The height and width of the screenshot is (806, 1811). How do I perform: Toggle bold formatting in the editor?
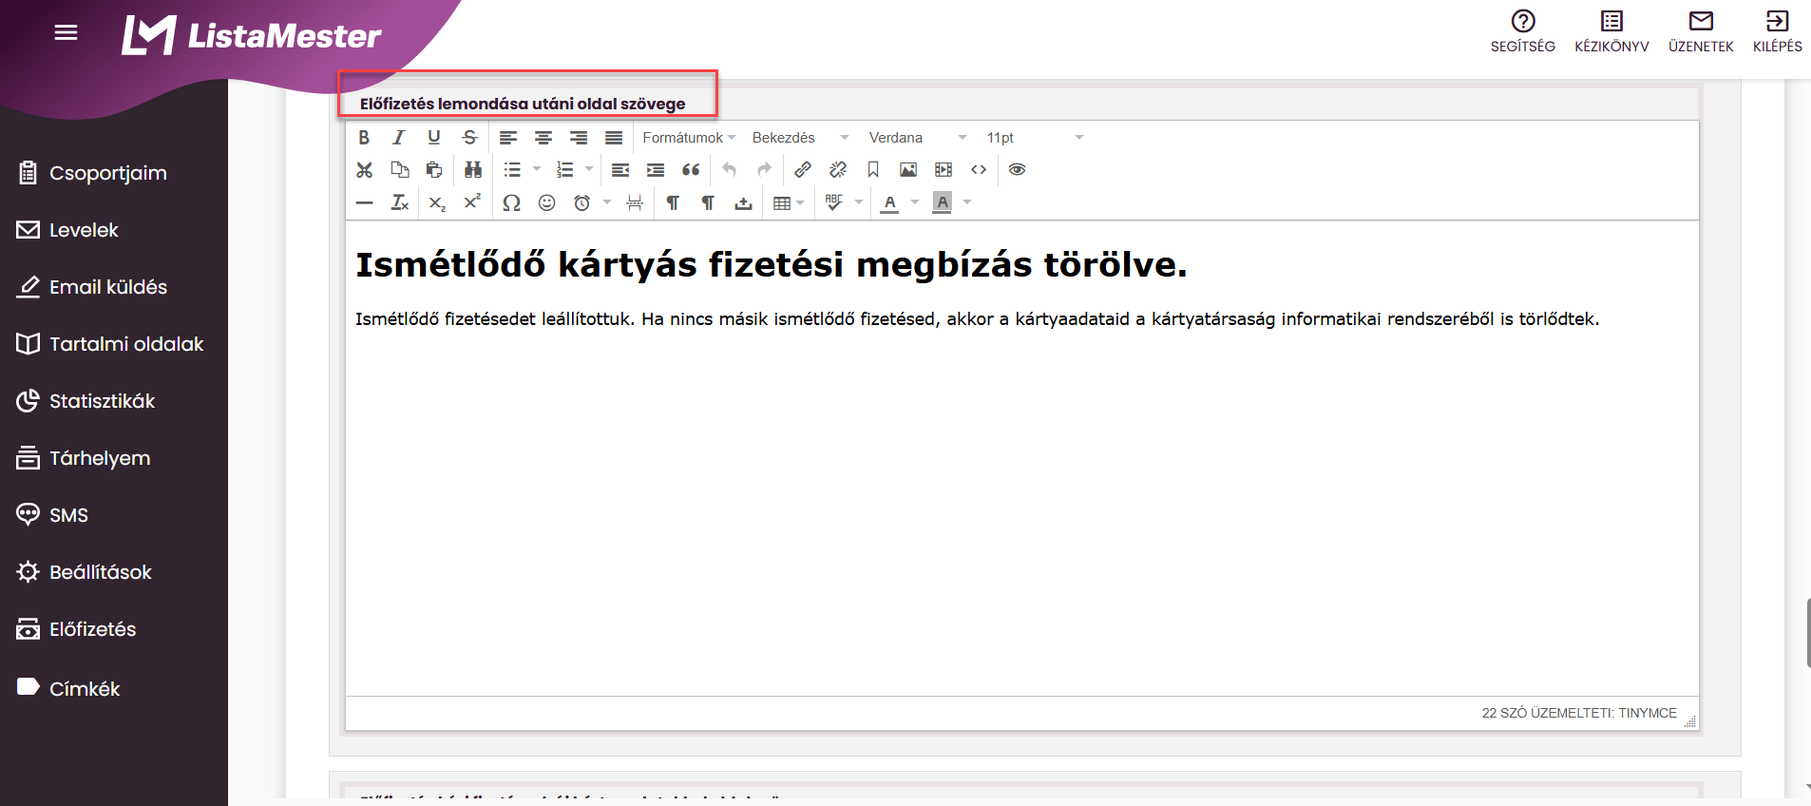pyautogui.click(x=364, y=138)
